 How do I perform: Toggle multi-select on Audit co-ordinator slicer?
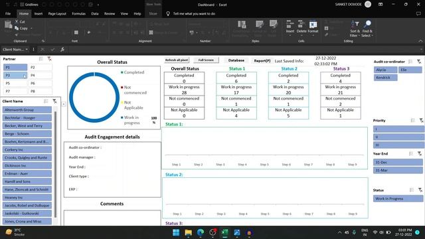click(410, 62)
